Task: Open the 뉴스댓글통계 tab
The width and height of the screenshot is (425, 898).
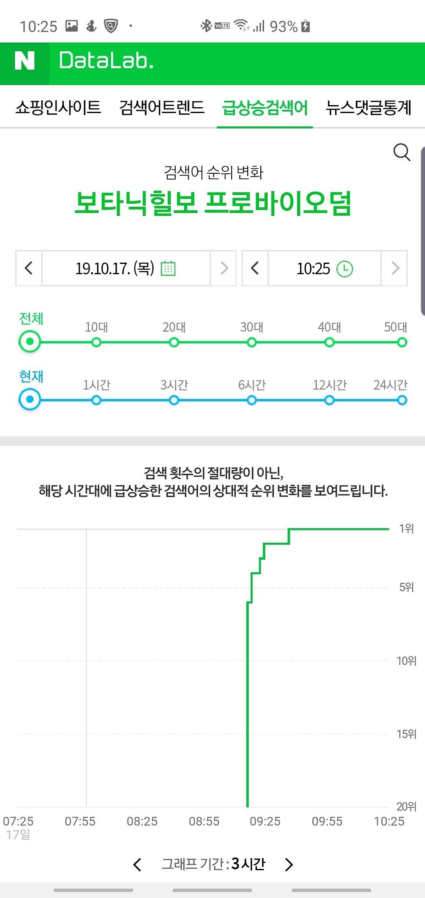Action: (x=369, y=107)
